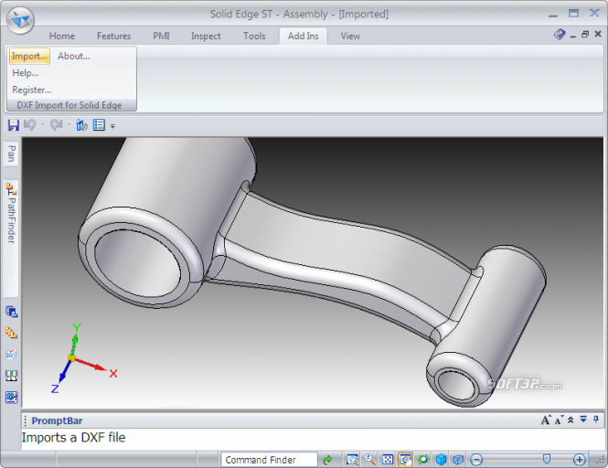Click Register... in the add-in group
The image size is (608, 468).
pyautogui.click(x=32, y=90)
